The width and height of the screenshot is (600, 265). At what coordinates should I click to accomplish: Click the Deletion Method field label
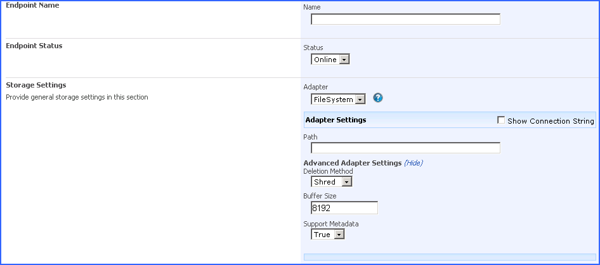point(328,171)
